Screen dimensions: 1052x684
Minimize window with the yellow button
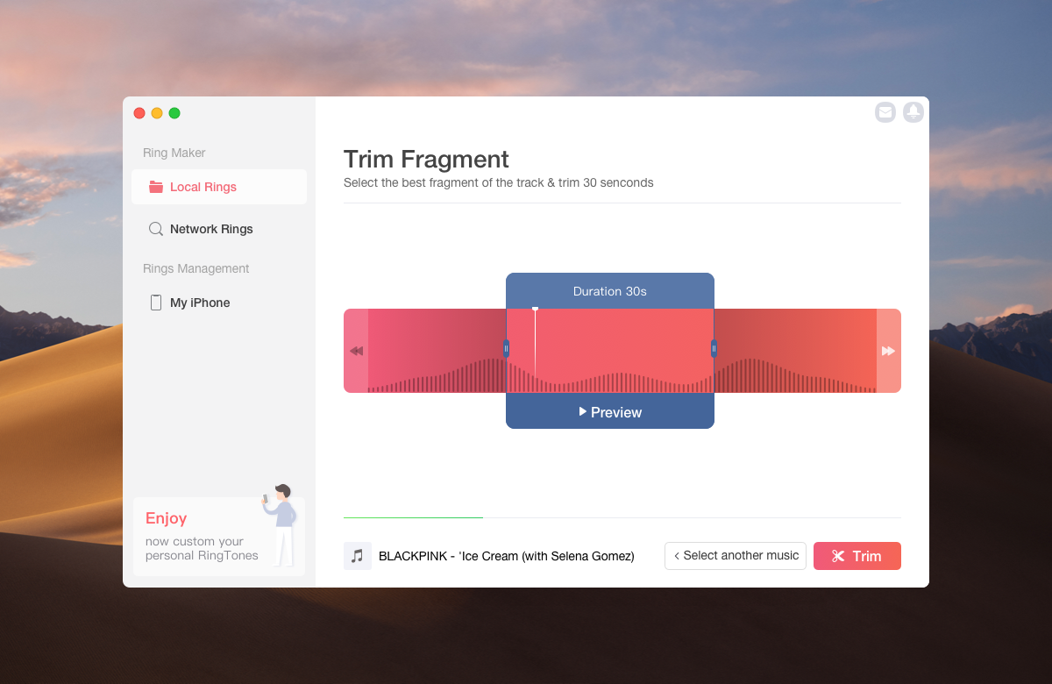pyautogui.click(x=157, y=113)
